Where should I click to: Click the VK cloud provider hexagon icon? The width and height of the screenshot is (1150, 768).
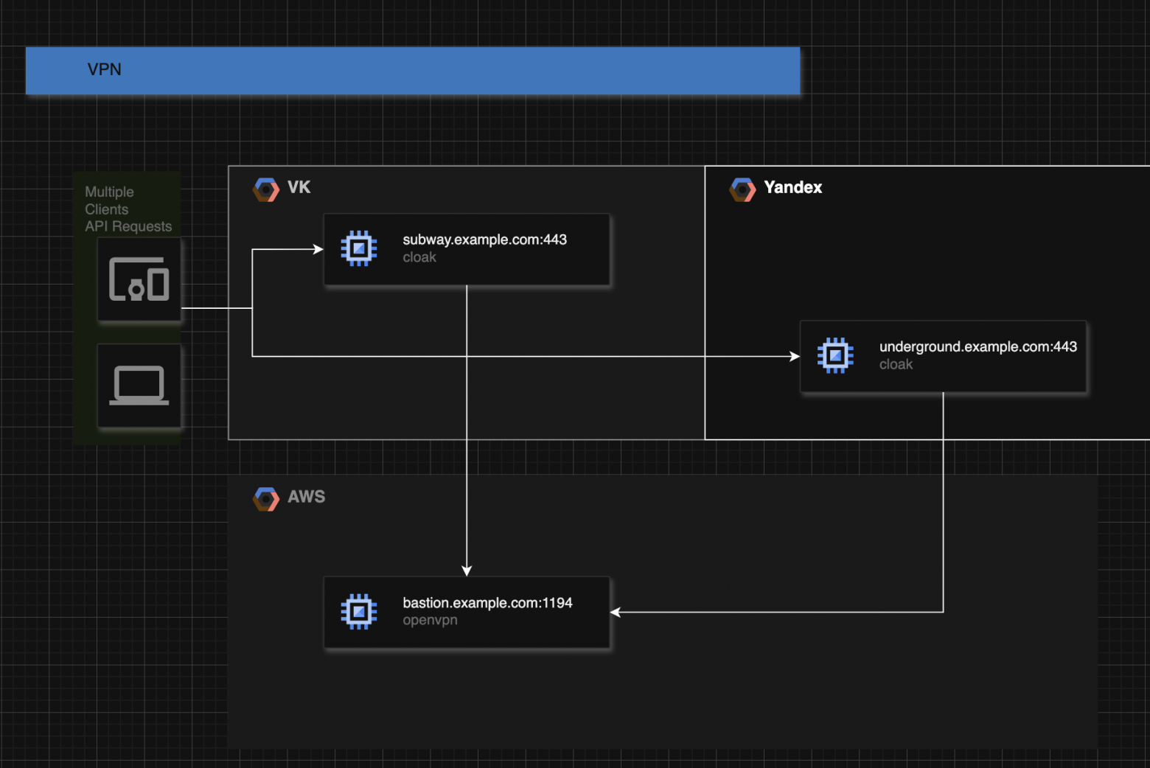(x=265, y=189)
